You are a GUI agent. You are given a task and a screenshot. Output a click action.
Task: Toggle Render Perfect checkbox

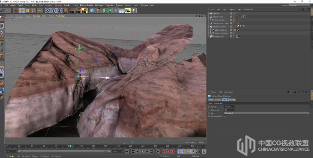[225, 116]
